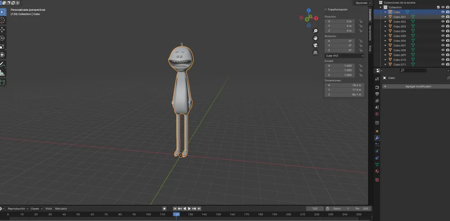450x221 pixels.
Task: Hide Cubo in viewport via eye icon
Action: (x=443, y=12)
